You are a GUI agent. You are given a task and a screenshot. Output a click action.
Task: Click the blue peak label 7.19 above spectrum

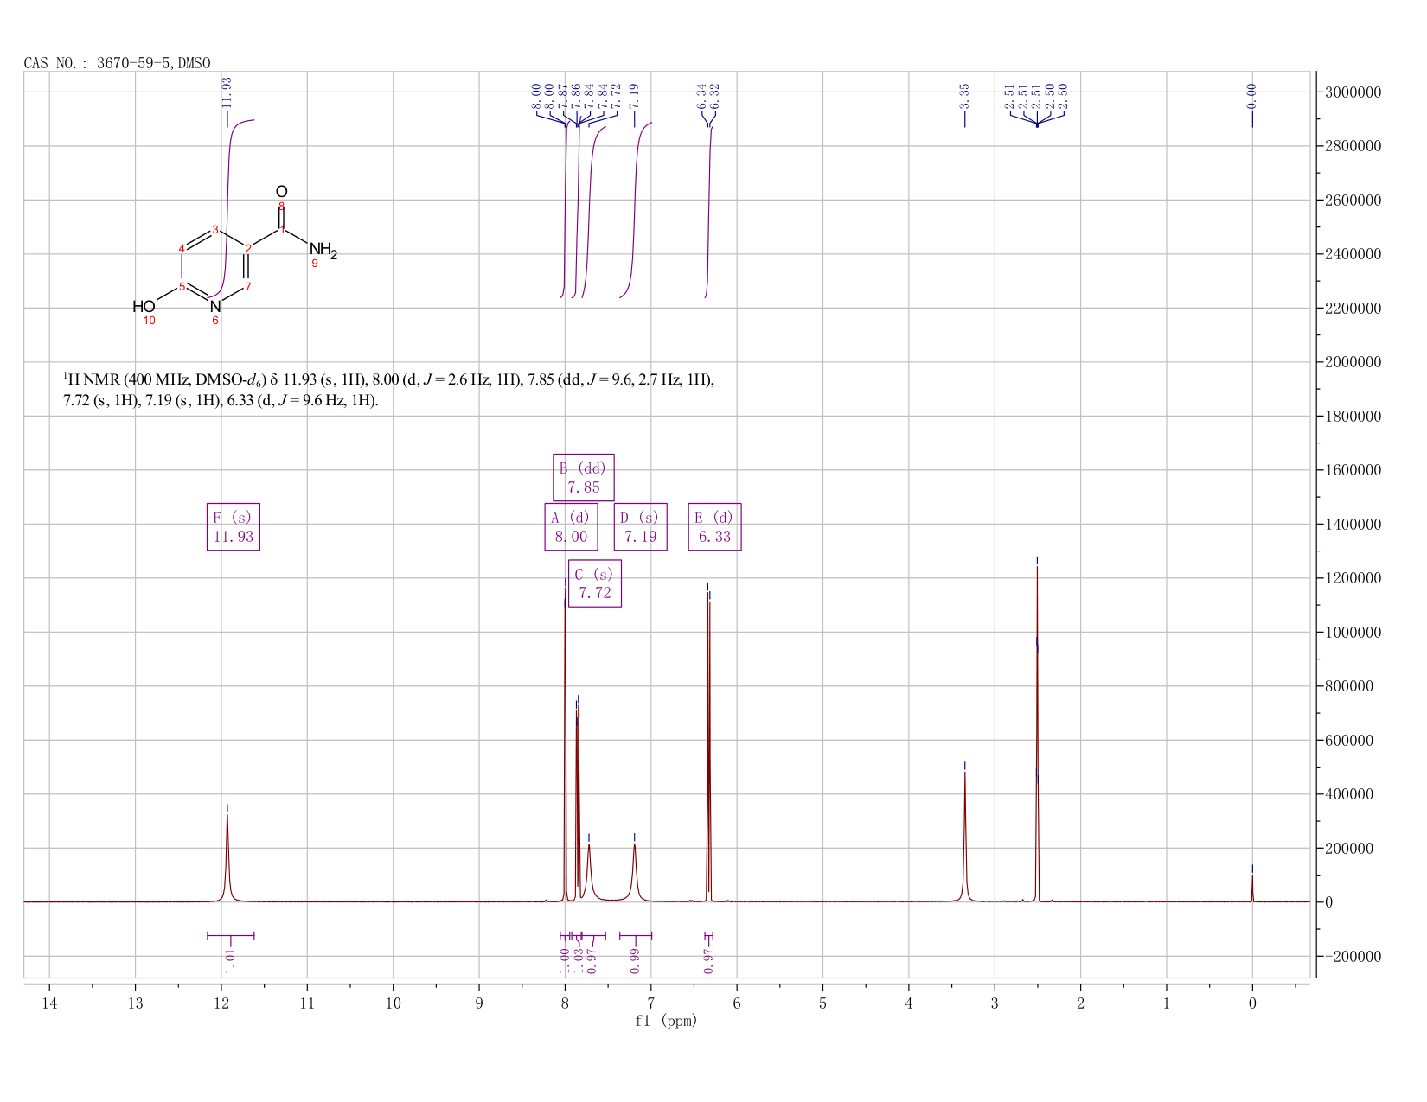(x=634, y=95)
